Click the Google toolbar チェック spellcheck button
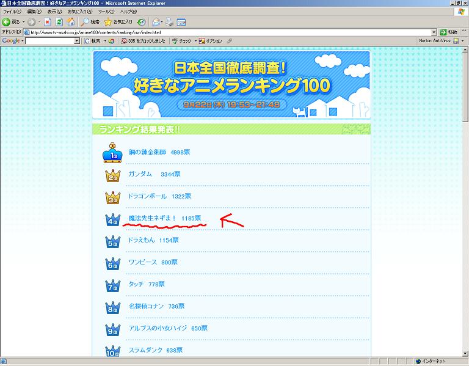The height and width of the screenshot is (366, 469). 181,41
